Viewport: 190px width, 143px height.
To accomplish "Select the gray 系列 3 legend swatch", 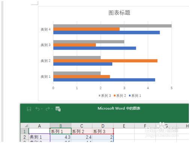I will coord(100,96).
